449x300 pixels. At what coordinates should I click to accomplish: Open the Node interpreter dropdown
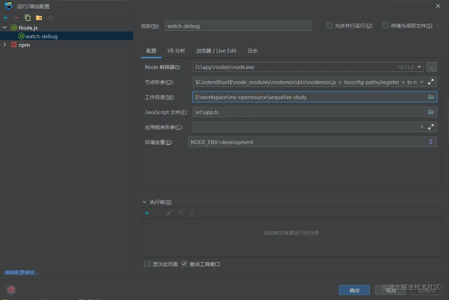pyautogui.click(x=419, y=67)
